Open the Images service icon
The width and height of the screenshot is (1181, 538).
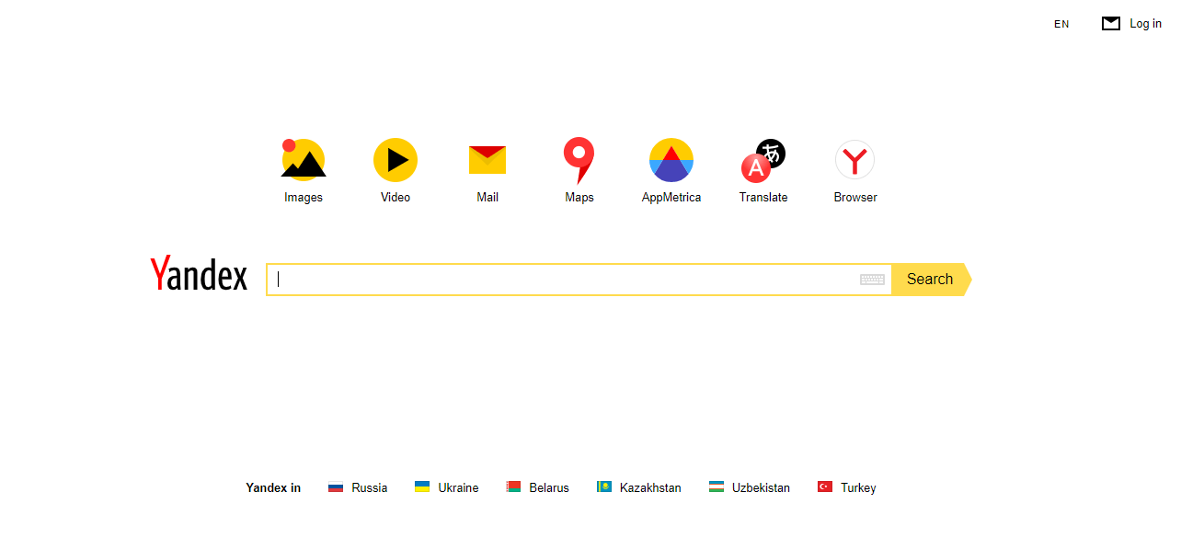pyautogui.click(x=304, y=159)
